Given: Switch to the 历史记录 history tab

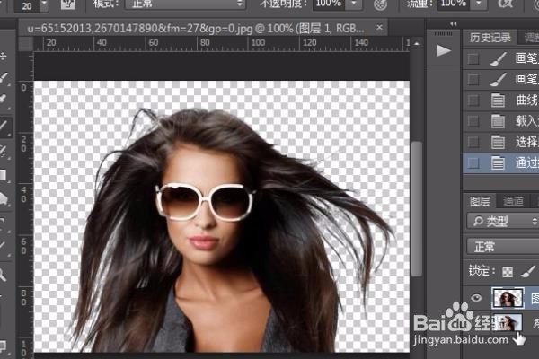Looking at the screenshot, I should 490,38.
